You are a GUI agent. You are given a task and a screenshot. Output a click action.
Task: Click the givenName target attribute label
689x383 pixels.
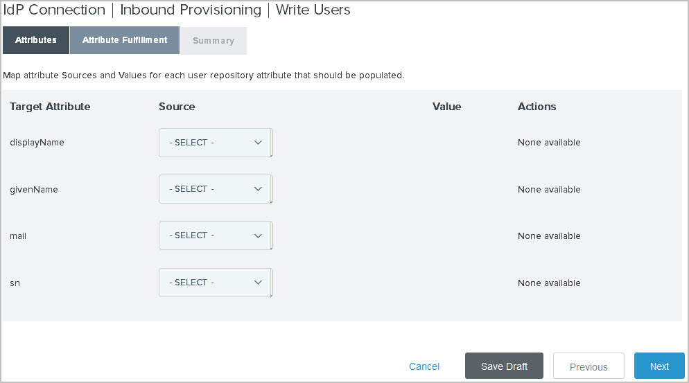[x=34, y=189]
